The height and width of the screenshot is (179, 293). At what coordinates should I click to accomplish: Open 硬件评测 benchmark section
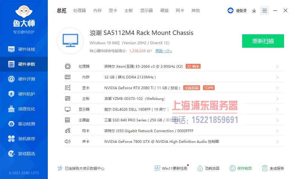(x=24, y=79)
